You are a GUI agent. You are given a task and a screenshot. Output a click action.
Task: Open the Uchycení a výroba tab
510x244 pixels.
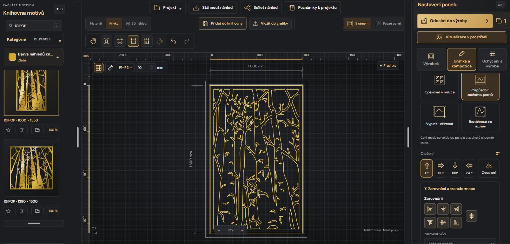coord(492,59)
